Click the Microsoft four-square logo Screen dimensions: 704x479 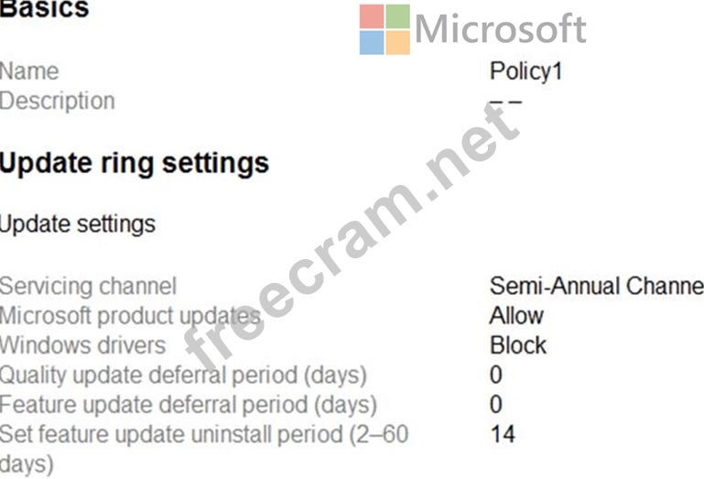coord(384,29)
